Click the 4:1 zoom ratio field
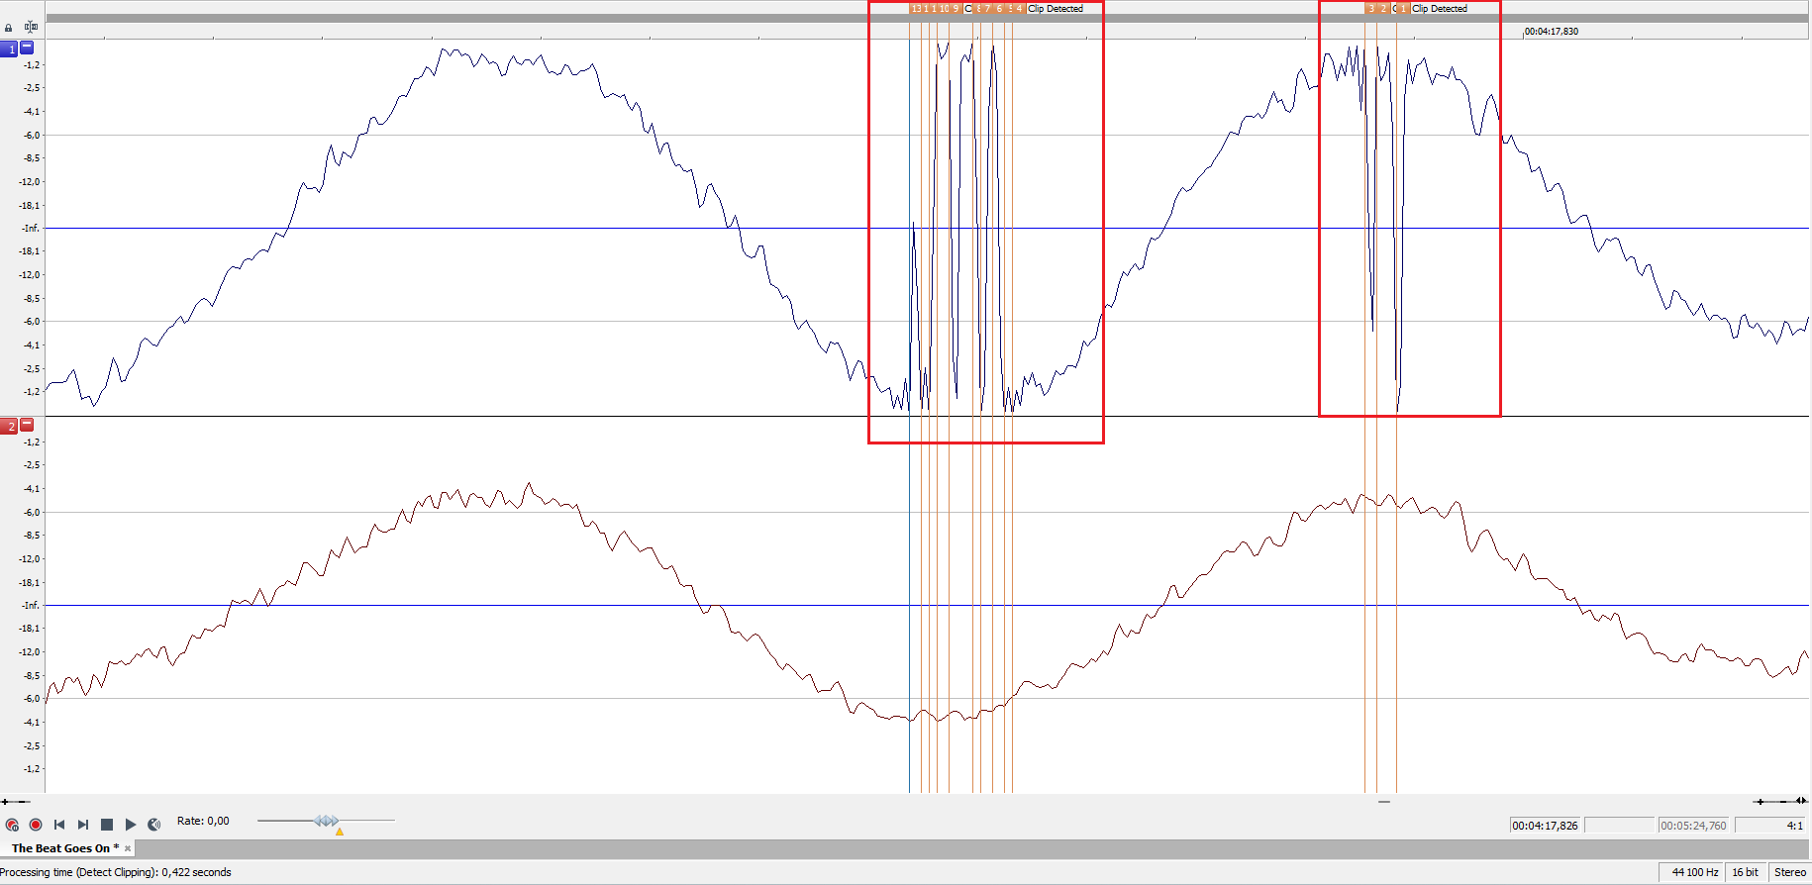This screenshot has height=885, width=1812. click(x=1770, y=826)
